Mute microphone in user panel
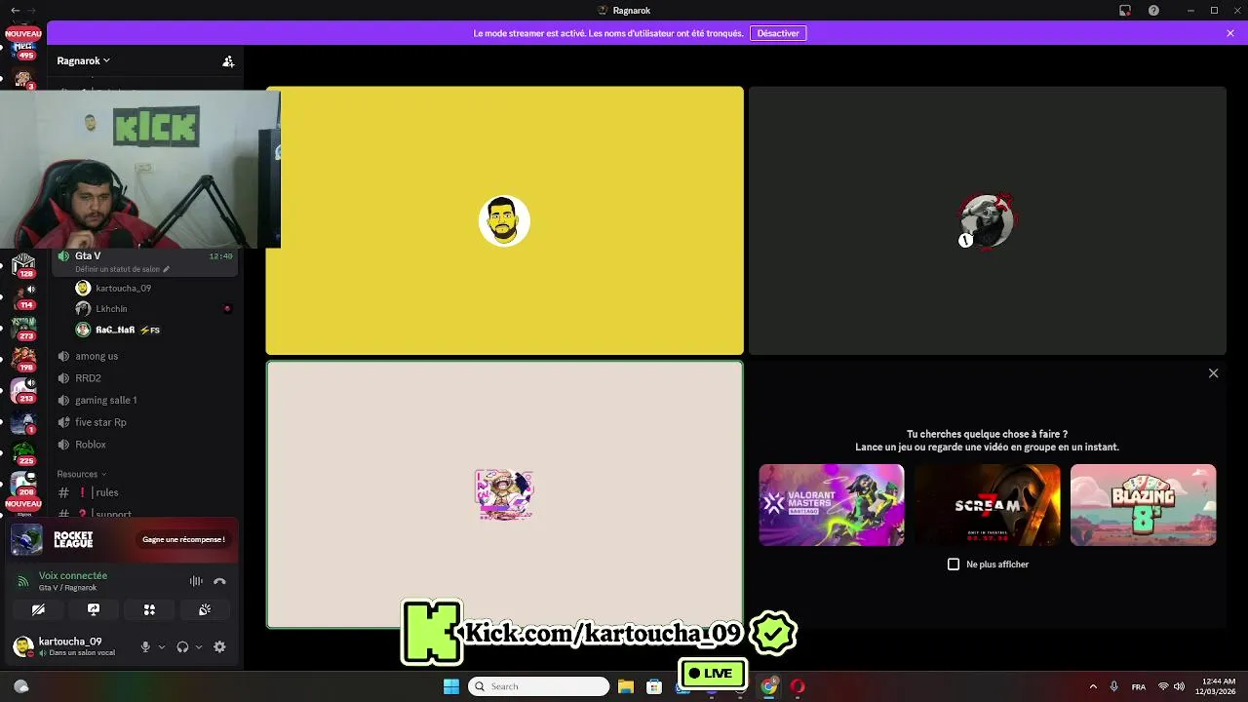This screenshot has height=702, width=1248. [x=145, y=646]
